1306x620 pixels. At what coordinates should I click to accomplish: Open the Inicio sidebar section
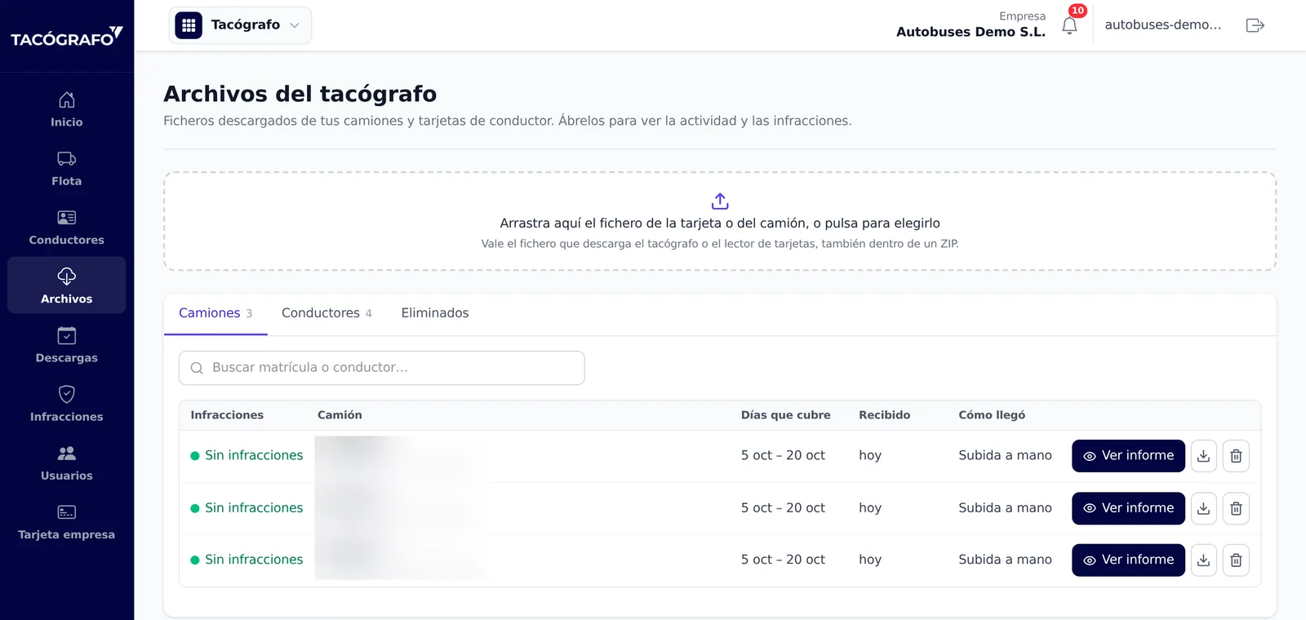pos(67,110)
